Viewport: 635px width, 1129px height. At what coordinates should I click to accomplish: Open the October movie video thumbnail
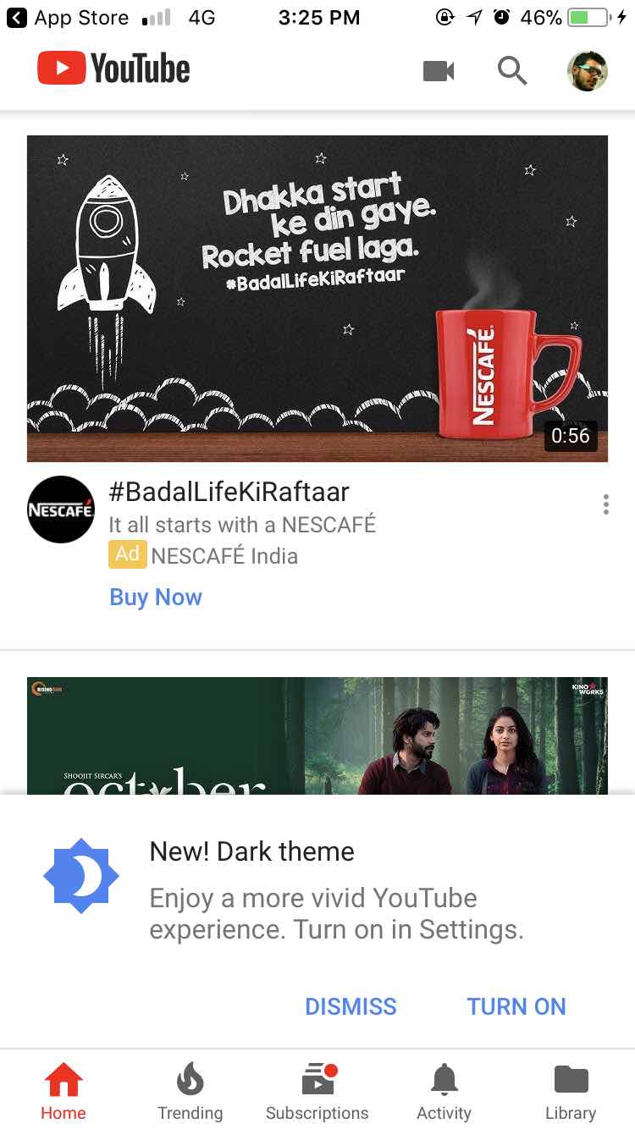[x=317, y=735]
